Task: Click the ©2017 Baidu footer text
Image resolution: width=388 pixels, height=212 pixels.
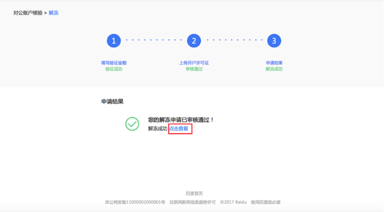Action: [x=233, y=202]
